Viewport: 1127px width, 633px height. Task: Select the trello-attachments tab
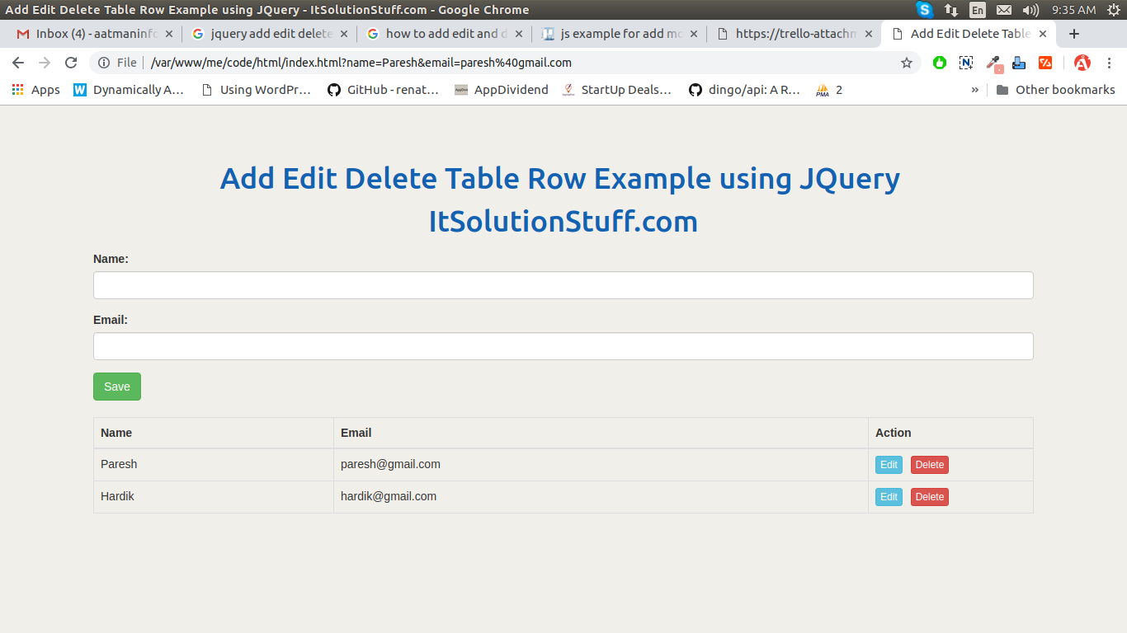pyautogui.click(x=792, y=34)
